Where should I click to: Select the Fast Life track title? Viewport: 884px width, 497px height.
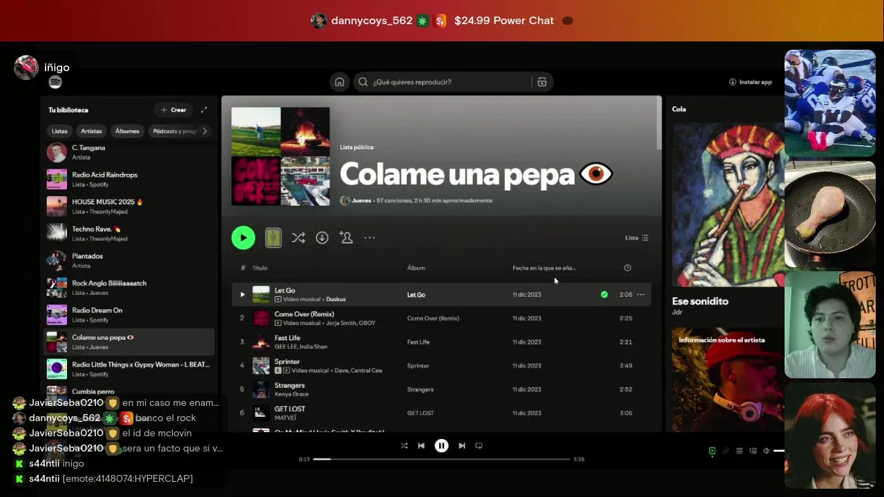pos(287,338)
